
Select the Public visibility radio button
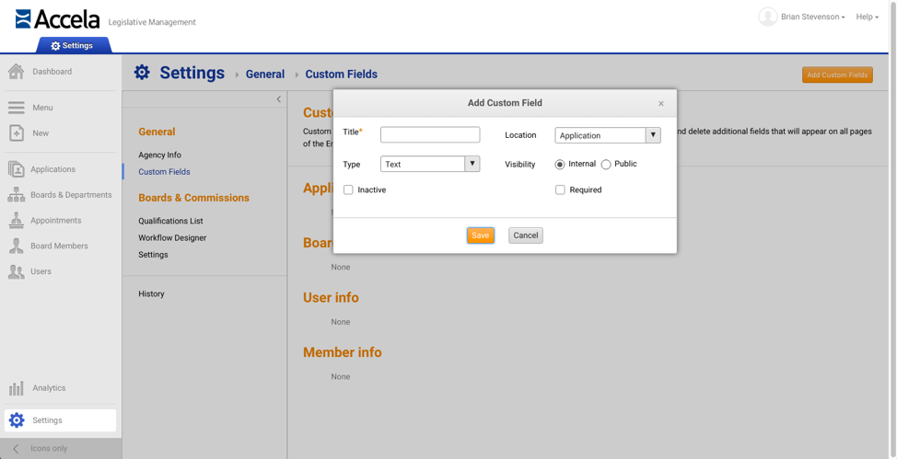pyautogui.click(x=606, y=164)
